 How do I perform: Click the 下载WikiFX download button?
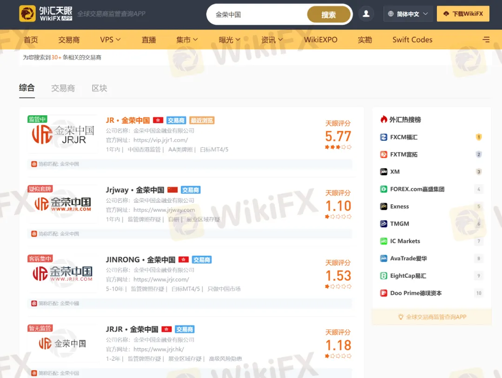(463, 14)
